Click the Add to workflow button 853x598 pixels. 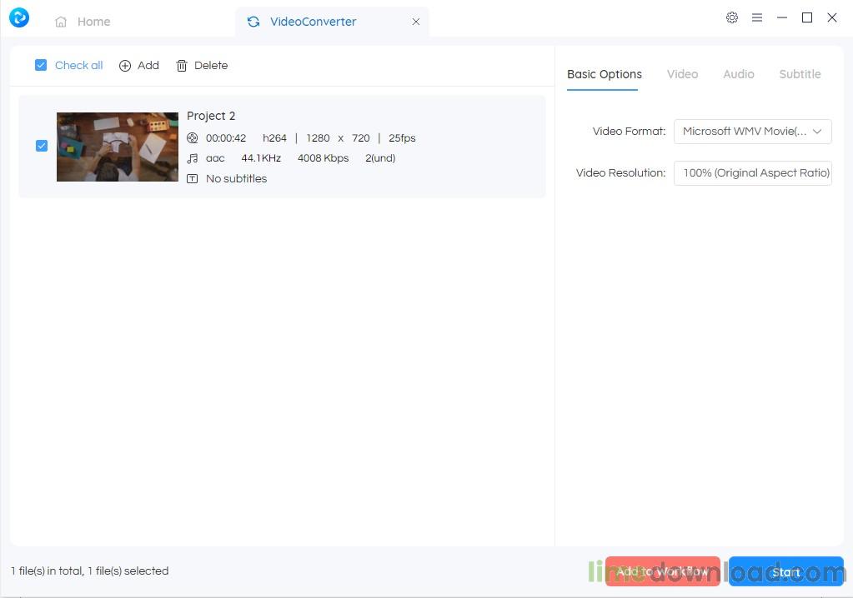[662, 572]
